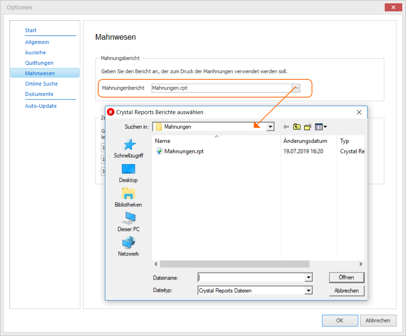Image resolution: width=406 pixels, height=336 pixels.
Task: Create a new folder
Action: (307, 127)
